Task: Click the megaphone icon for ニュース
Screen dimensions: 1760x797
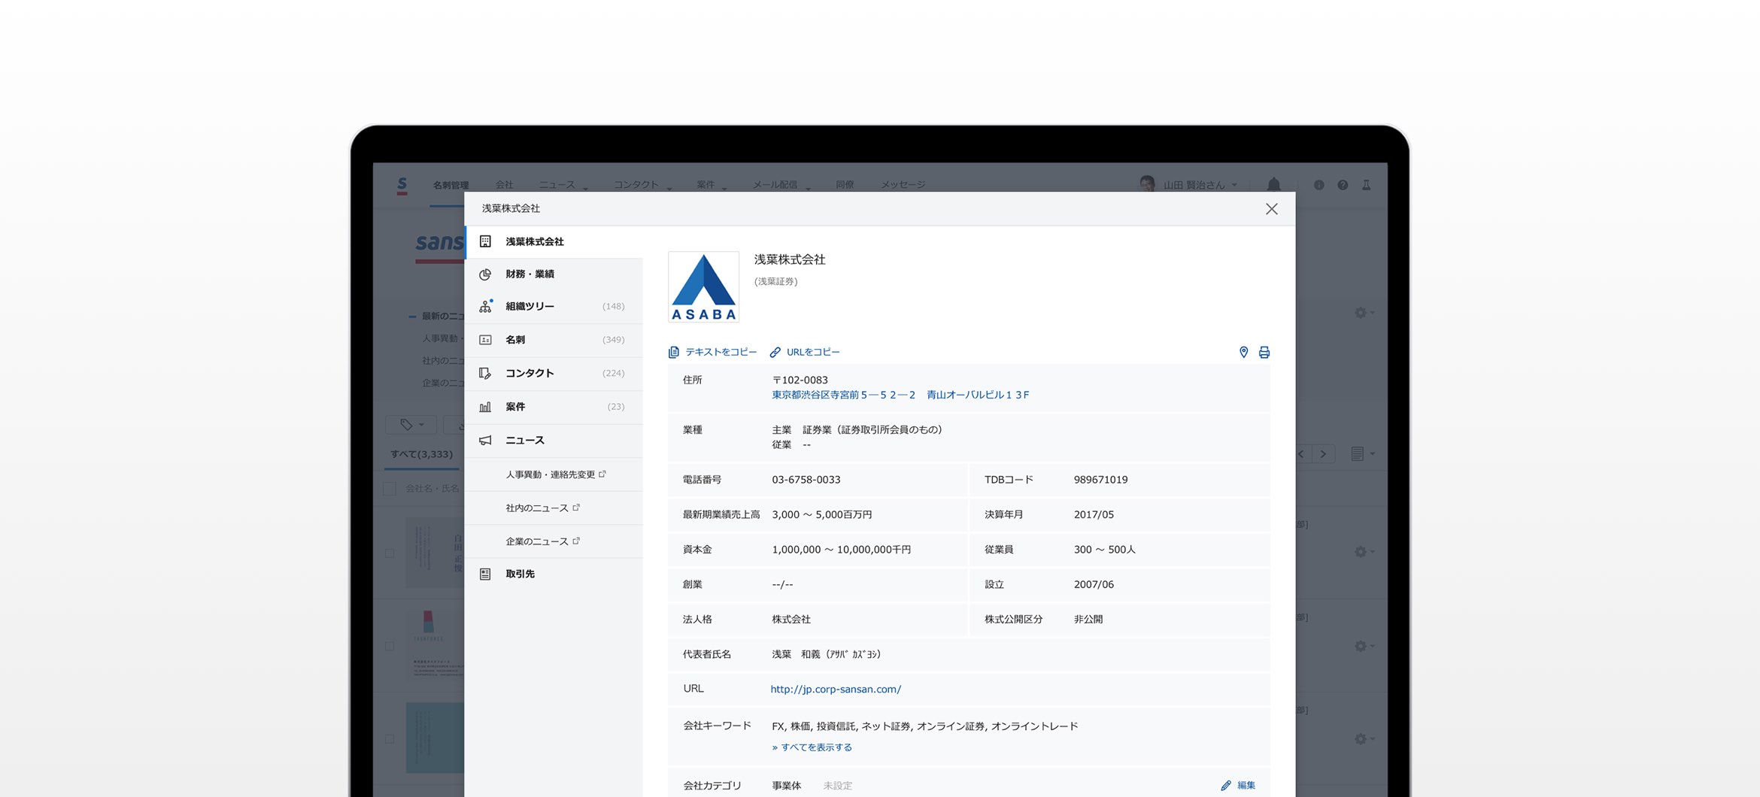Action: [485, 441]
